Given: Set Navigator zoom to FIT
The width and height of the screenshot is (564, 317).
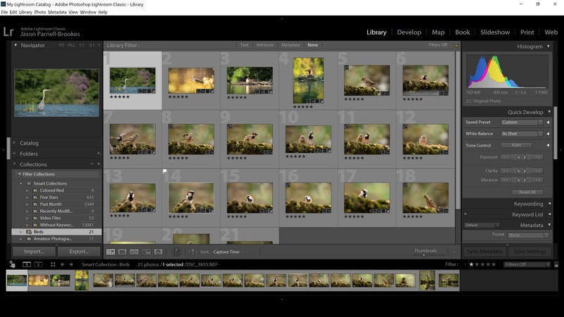Looking at the screenshot, I should tap(61, 45).
